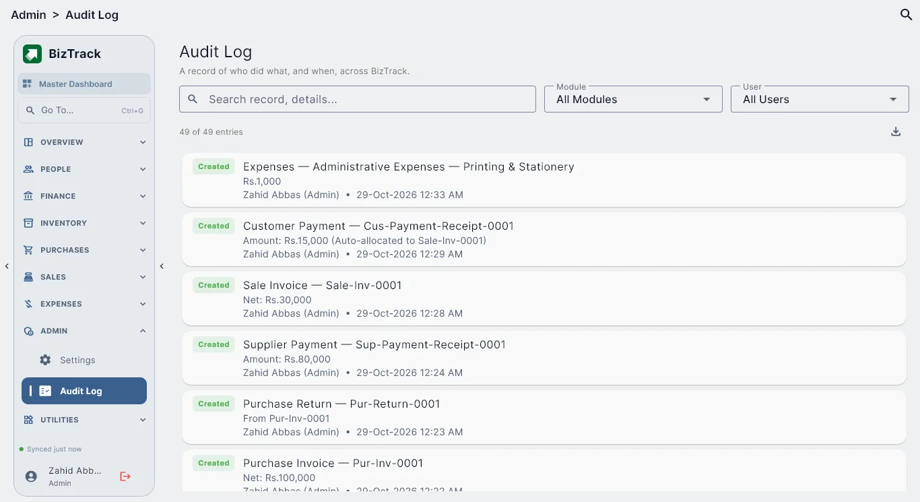Click the Admin section icon
The image size is (920, 502).
[28, 331]
